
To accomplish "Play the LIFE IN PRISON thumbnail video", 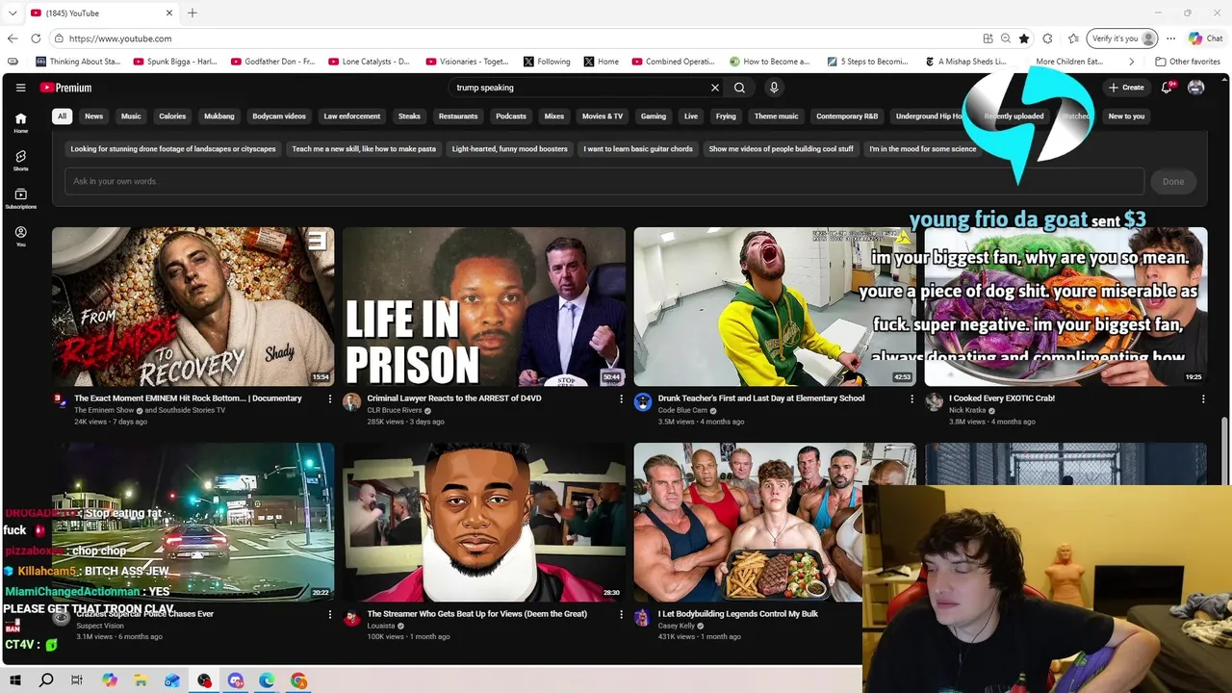I will (x=484, y=307).
